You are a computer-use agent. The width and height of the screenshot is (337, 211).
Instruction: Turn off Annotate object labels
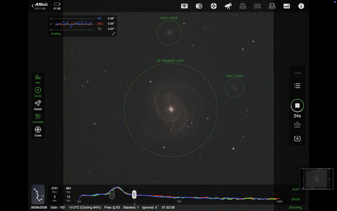38,117
